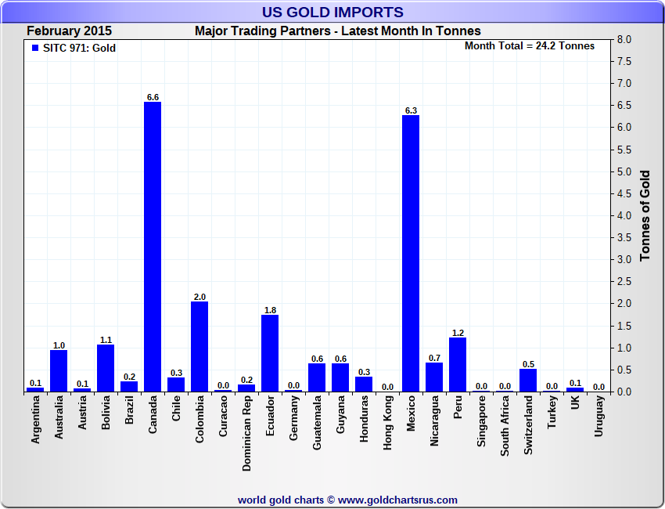This screenshot has width=665, height=509.
Task: Click the '5.0' y-axis tick label
Action: click(x=624, y=172)
